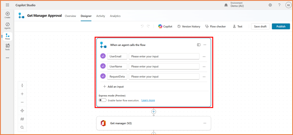Viewport: 293px width, 135px height.
Task: Fit the flow to view
Action: [x=22, y=111]
